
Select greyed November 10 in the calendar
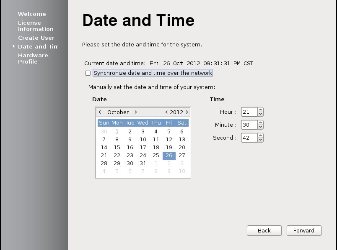pyautogui.click(x=182, y=171)
